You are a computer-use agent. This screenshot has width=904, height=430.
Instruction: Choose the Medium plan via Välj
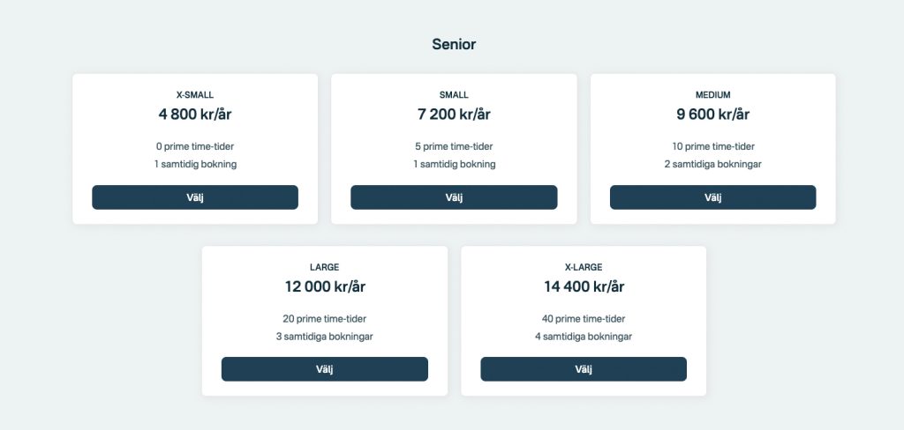pyautogui.click(x=712, y=197)
